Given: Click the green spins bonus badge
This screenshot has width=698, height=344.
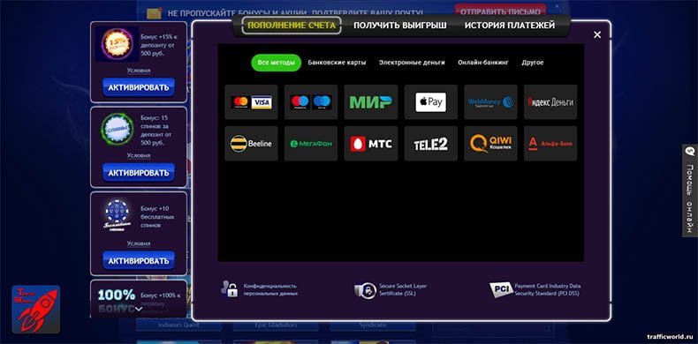Looking at the screenshot, I should (x=117, y=129).
